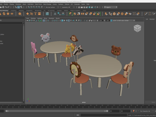
Task: Toggle select by hierarchy mode
Action: click(x=16, y=7)
